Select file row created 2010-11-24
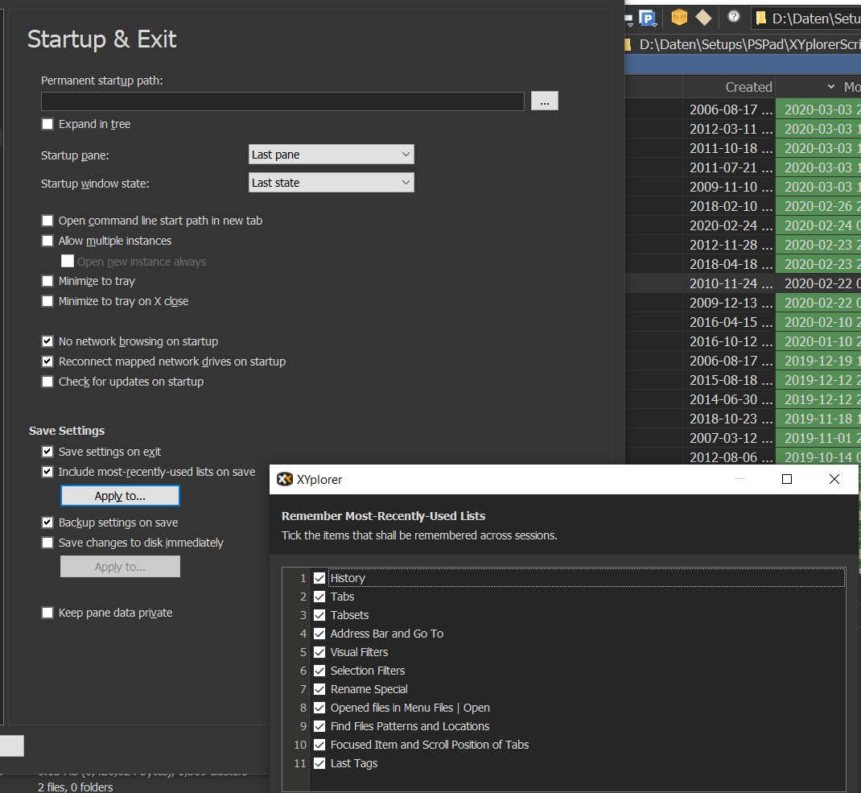861x793 pixels. [x=731, y=283]
